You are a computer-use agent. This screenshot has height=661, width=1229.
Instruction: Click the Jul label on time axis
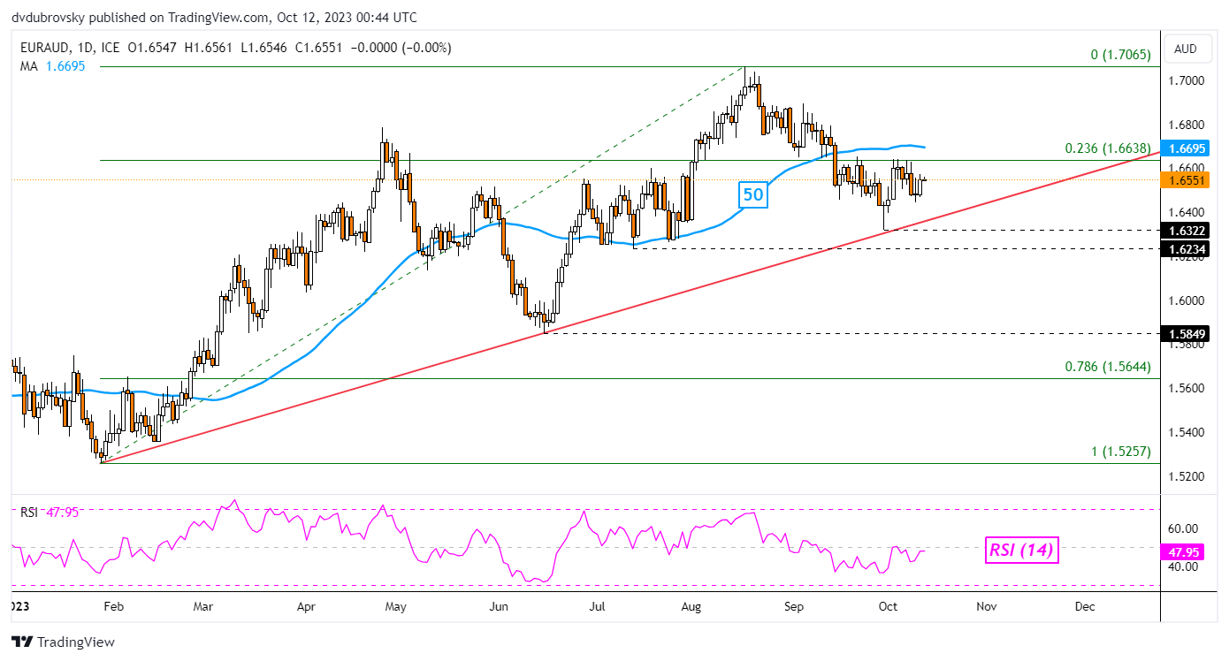coord(597,607)
